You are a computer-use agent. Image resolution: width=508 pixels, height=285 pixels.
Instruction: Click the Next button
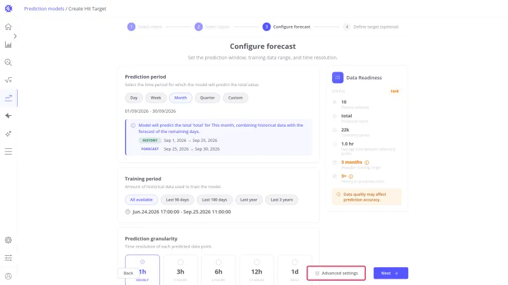tap(391, 274)
